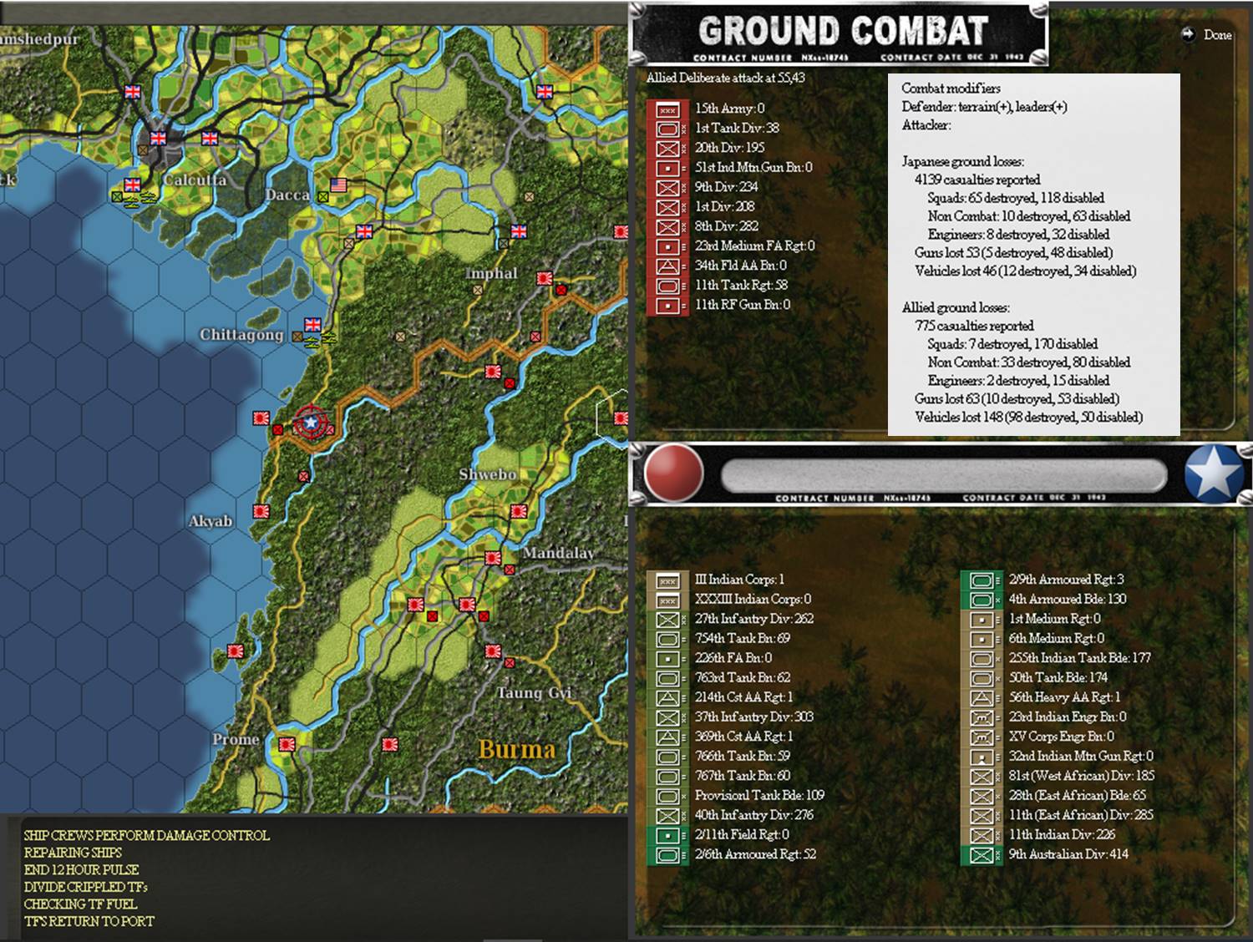Click '40th Infantry Div: 276' text
Screen dimensions: 1253x942
click(754, 815)
